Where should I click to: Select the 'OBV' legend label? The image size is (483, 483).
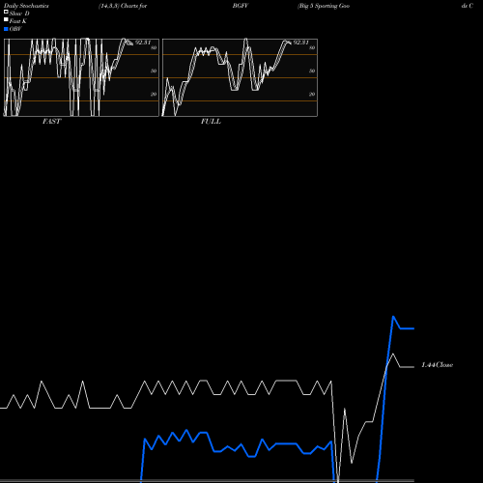pos(15,29)
